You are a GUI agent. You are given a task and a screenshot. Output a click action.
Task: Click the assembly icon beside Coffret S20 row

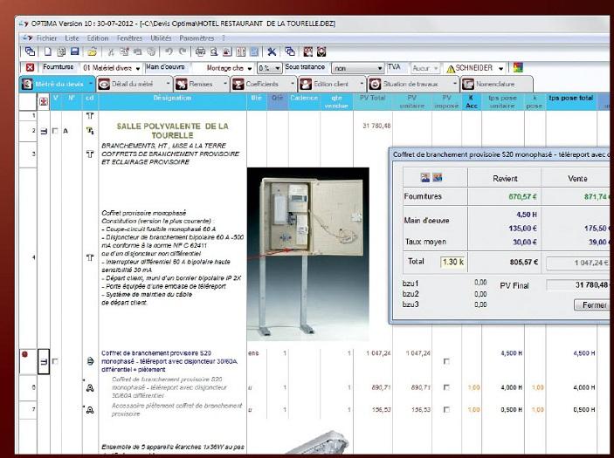[90, 361]
